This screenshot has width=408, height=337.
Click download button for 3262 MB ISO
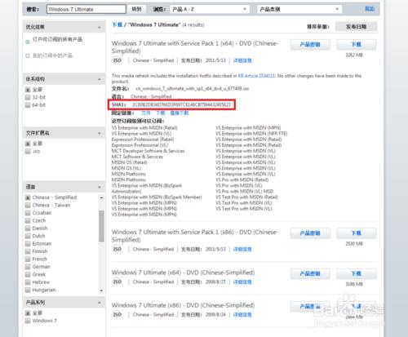point(357,44)
